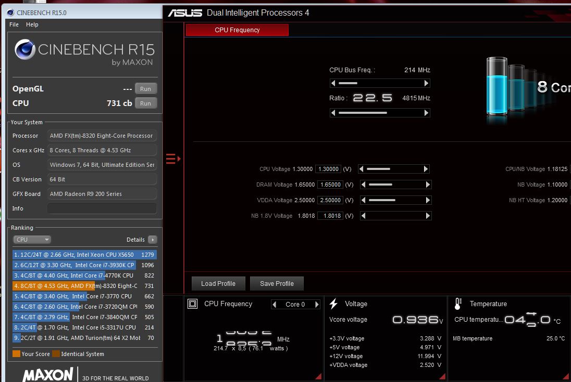The image size is (571, 382).
Task: Increase DRAM Voltage with right arrow
Action: click(x=428, y=185)
